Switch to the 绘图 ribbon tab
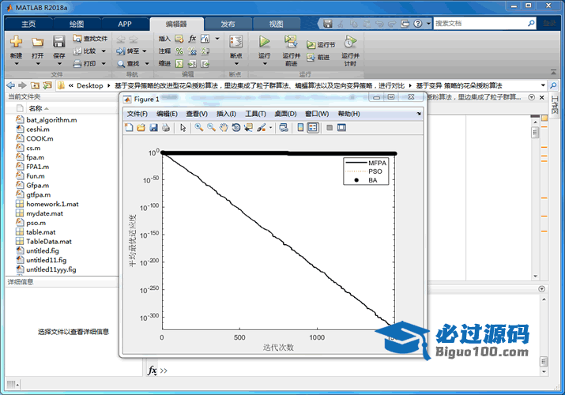The height and width of the screenshot is (395, 565). click(77, 24)
